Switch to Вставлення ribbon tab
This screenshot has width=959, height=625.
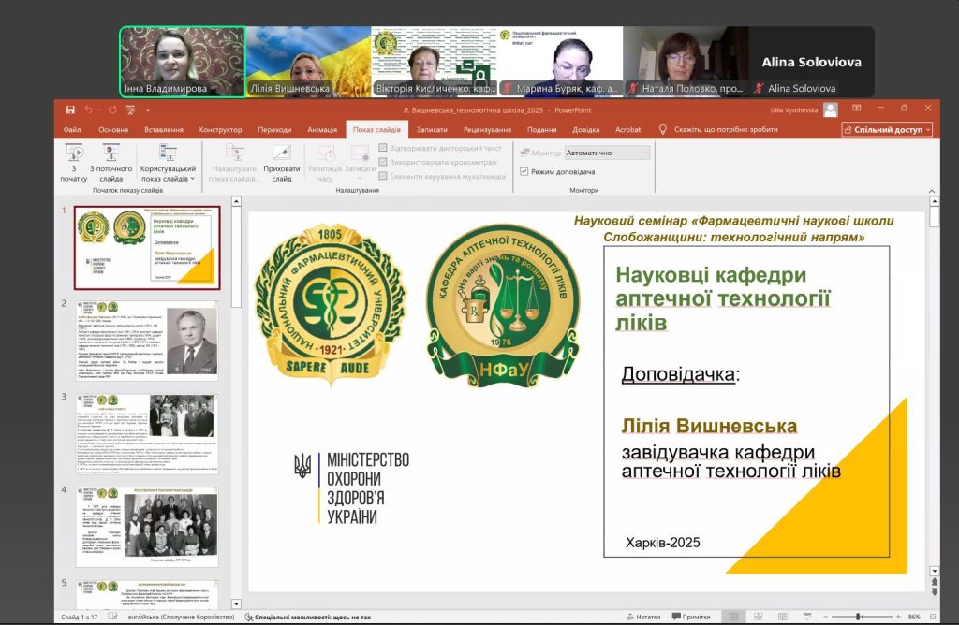[x=163, y=129]
